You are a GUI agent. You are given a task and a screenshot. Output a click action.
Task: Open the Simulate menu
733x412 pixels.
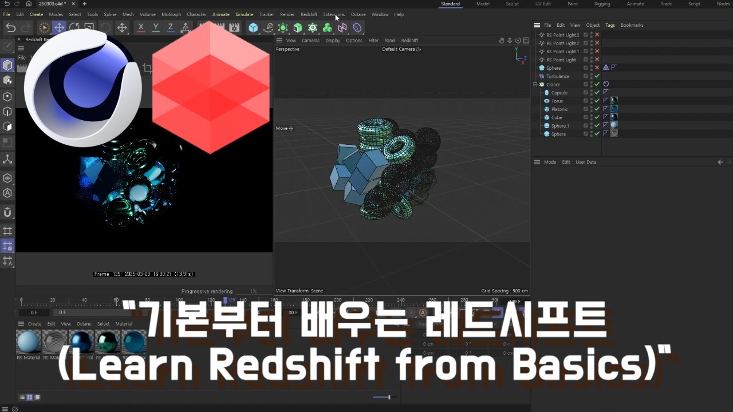tap(244, 14)
